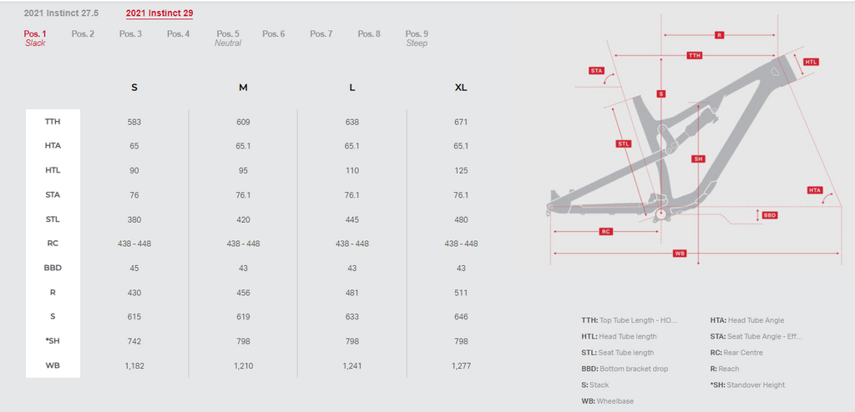Click the STA angle marker on diagram

point(596,71)
